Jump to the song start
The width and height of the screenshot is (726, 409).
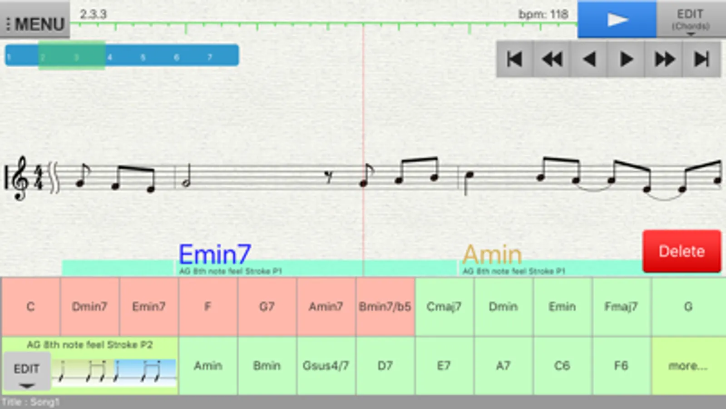tap(514, 59)
